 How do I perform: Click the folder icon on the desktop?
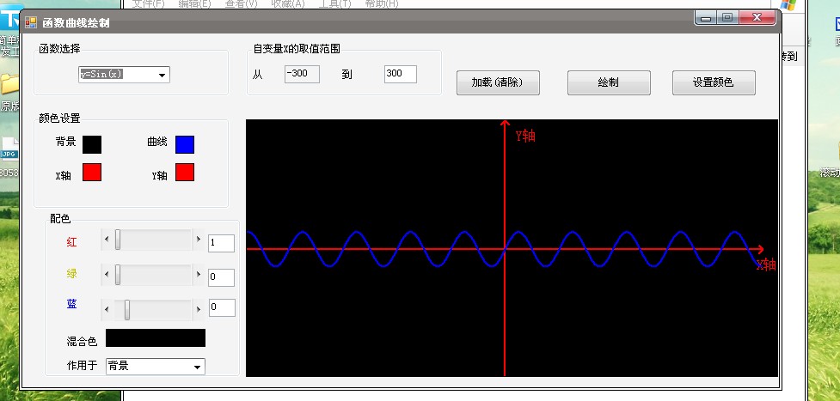click(9, 84)
